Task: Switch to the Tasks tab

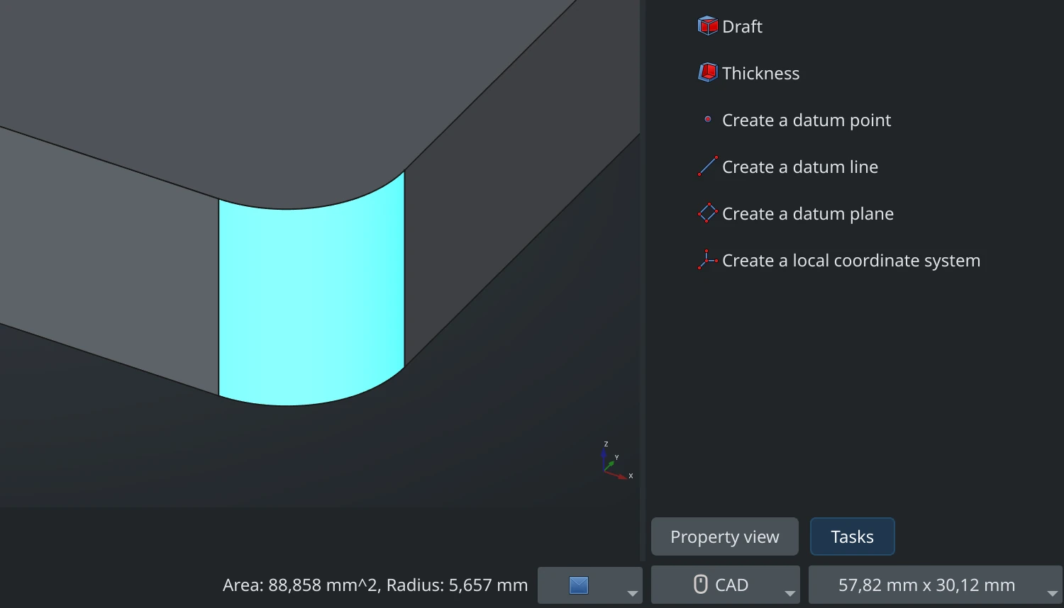Action: tap(853, 536)
